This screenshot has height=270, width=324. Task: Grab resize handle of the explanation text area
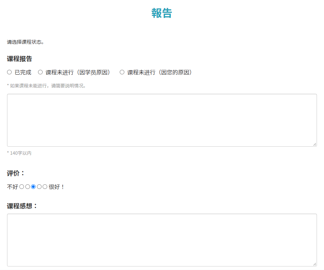[315, 144]
